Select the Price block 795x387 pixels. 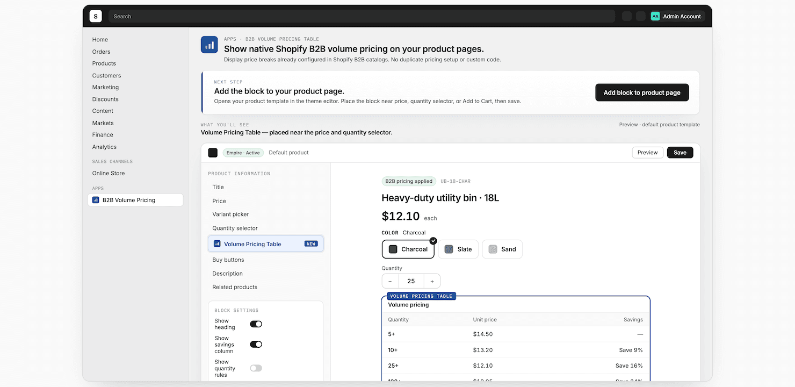[219, 201]
